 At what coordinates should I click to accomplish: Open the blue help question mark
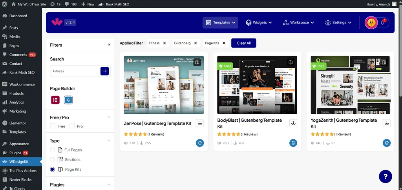[x=385, y=176]
